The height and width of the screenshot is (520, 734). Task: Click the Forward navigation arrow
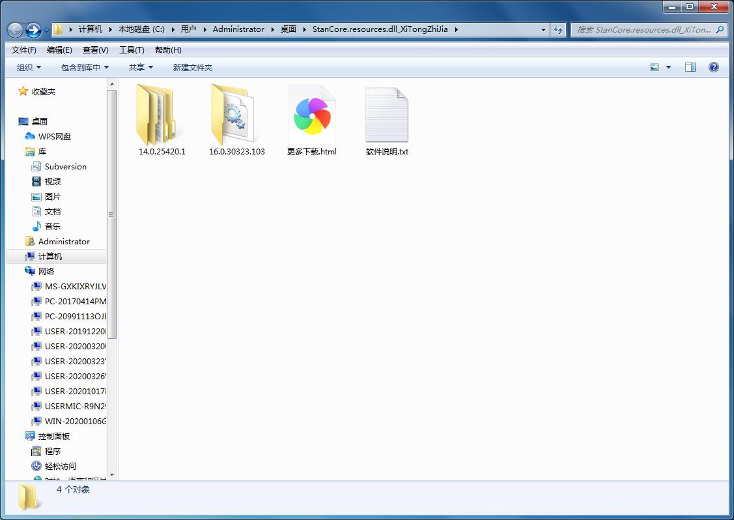(x=33, y=30)
